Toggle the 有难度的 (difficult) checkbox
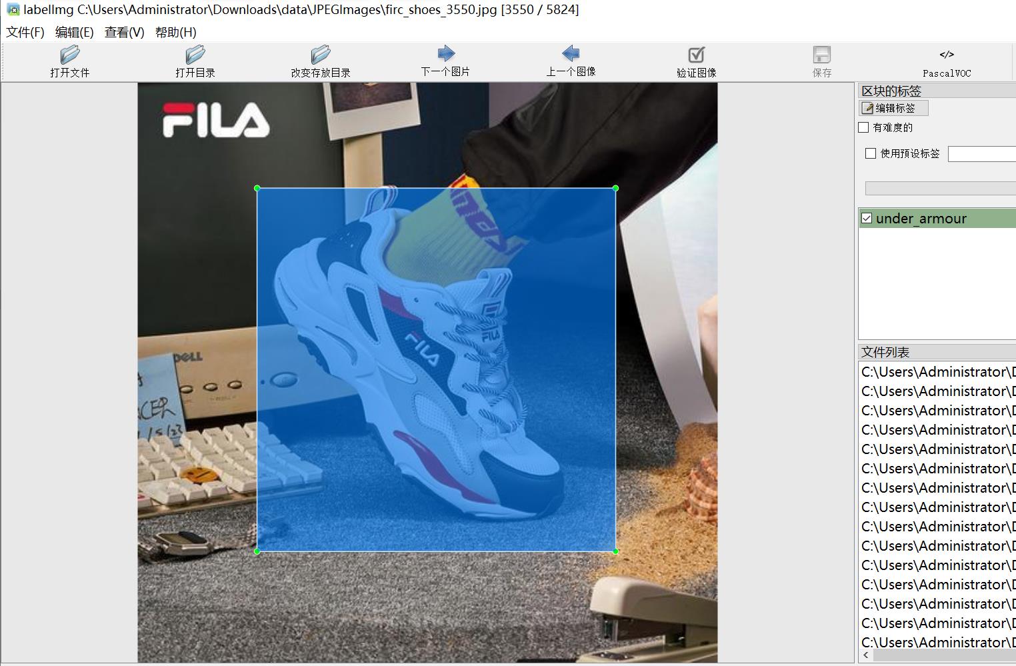Viewport: 1016px width, 666px height. pos(863,127)
